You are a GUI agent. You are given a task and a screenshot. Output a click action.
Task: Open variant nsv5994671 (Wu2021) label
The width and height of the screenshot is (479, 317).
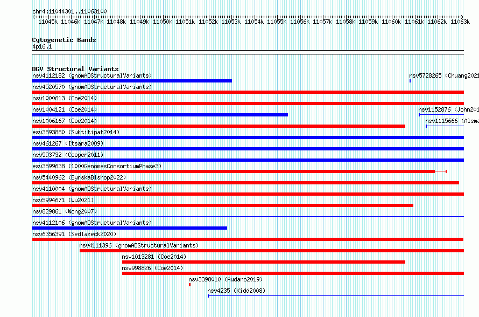63,200
